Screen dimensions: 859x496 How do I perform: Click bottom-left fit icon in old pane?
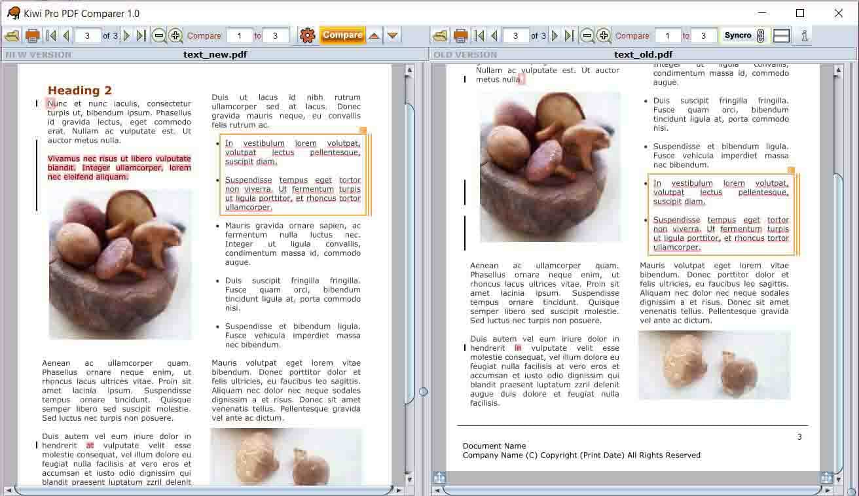439,478
